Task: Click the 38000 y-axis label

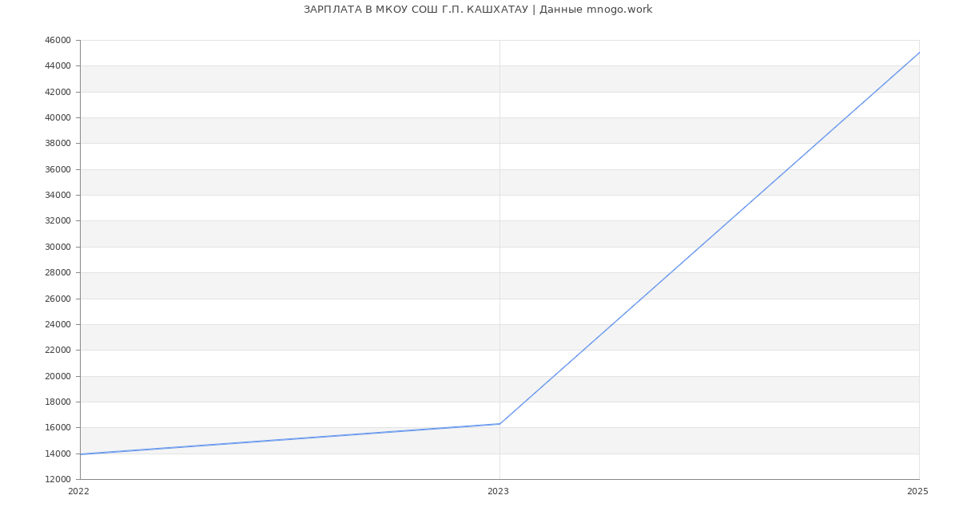Action: (x=58, y=144)
